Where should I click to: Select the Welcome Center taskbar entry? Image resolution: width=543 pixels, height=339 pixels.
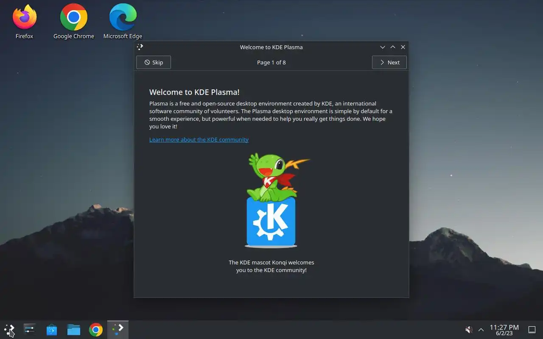tap(118, 330)
